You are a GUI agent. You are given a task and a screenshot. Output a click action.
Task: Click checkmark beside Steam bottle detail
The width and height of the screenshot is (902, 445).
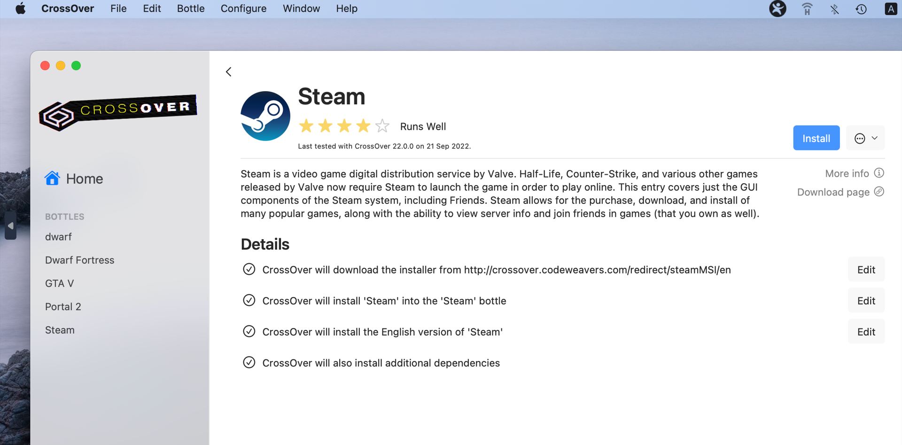pos(249,300)
